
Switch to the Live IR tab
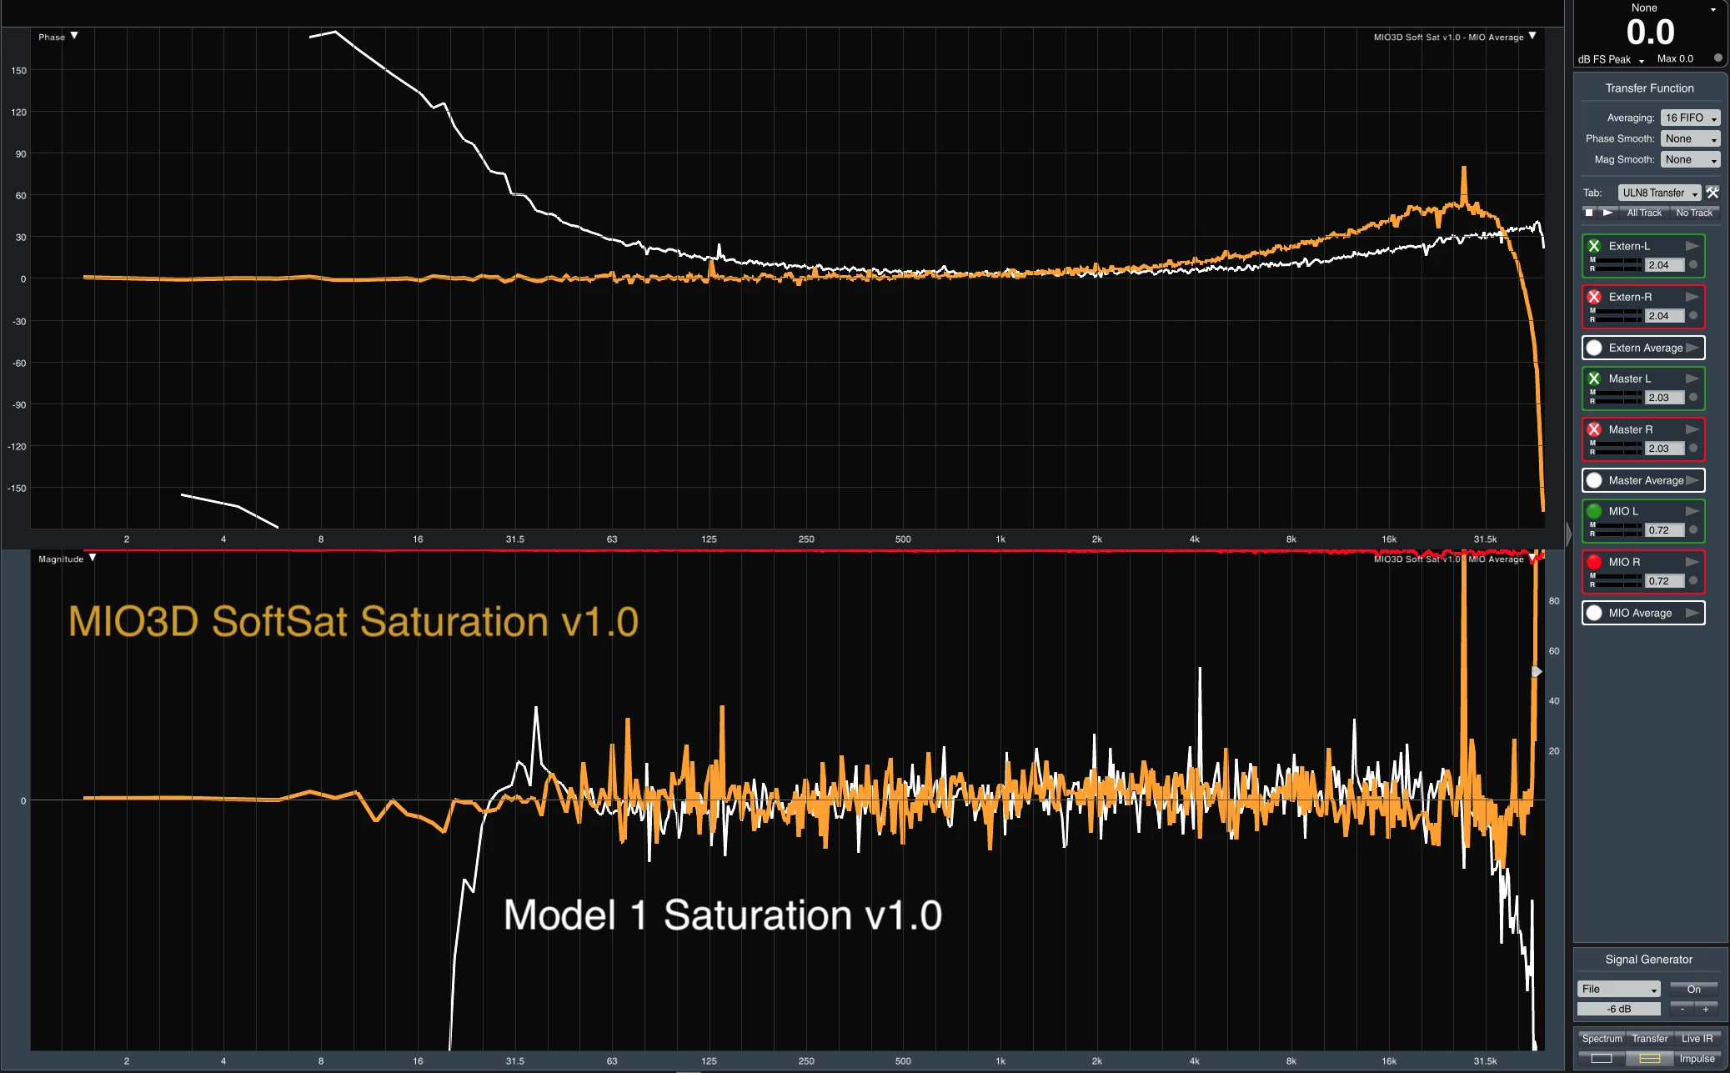pyautogui.click(x=1697, y=1038)
